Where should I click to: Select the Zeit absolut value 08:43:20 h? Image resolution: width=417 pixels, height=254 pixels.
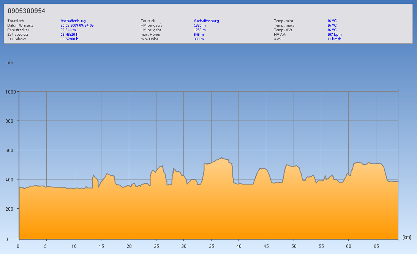[69, 34]
